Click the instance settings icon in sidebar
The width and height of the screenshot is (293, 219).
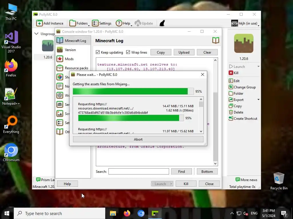(x=60, y=123)
